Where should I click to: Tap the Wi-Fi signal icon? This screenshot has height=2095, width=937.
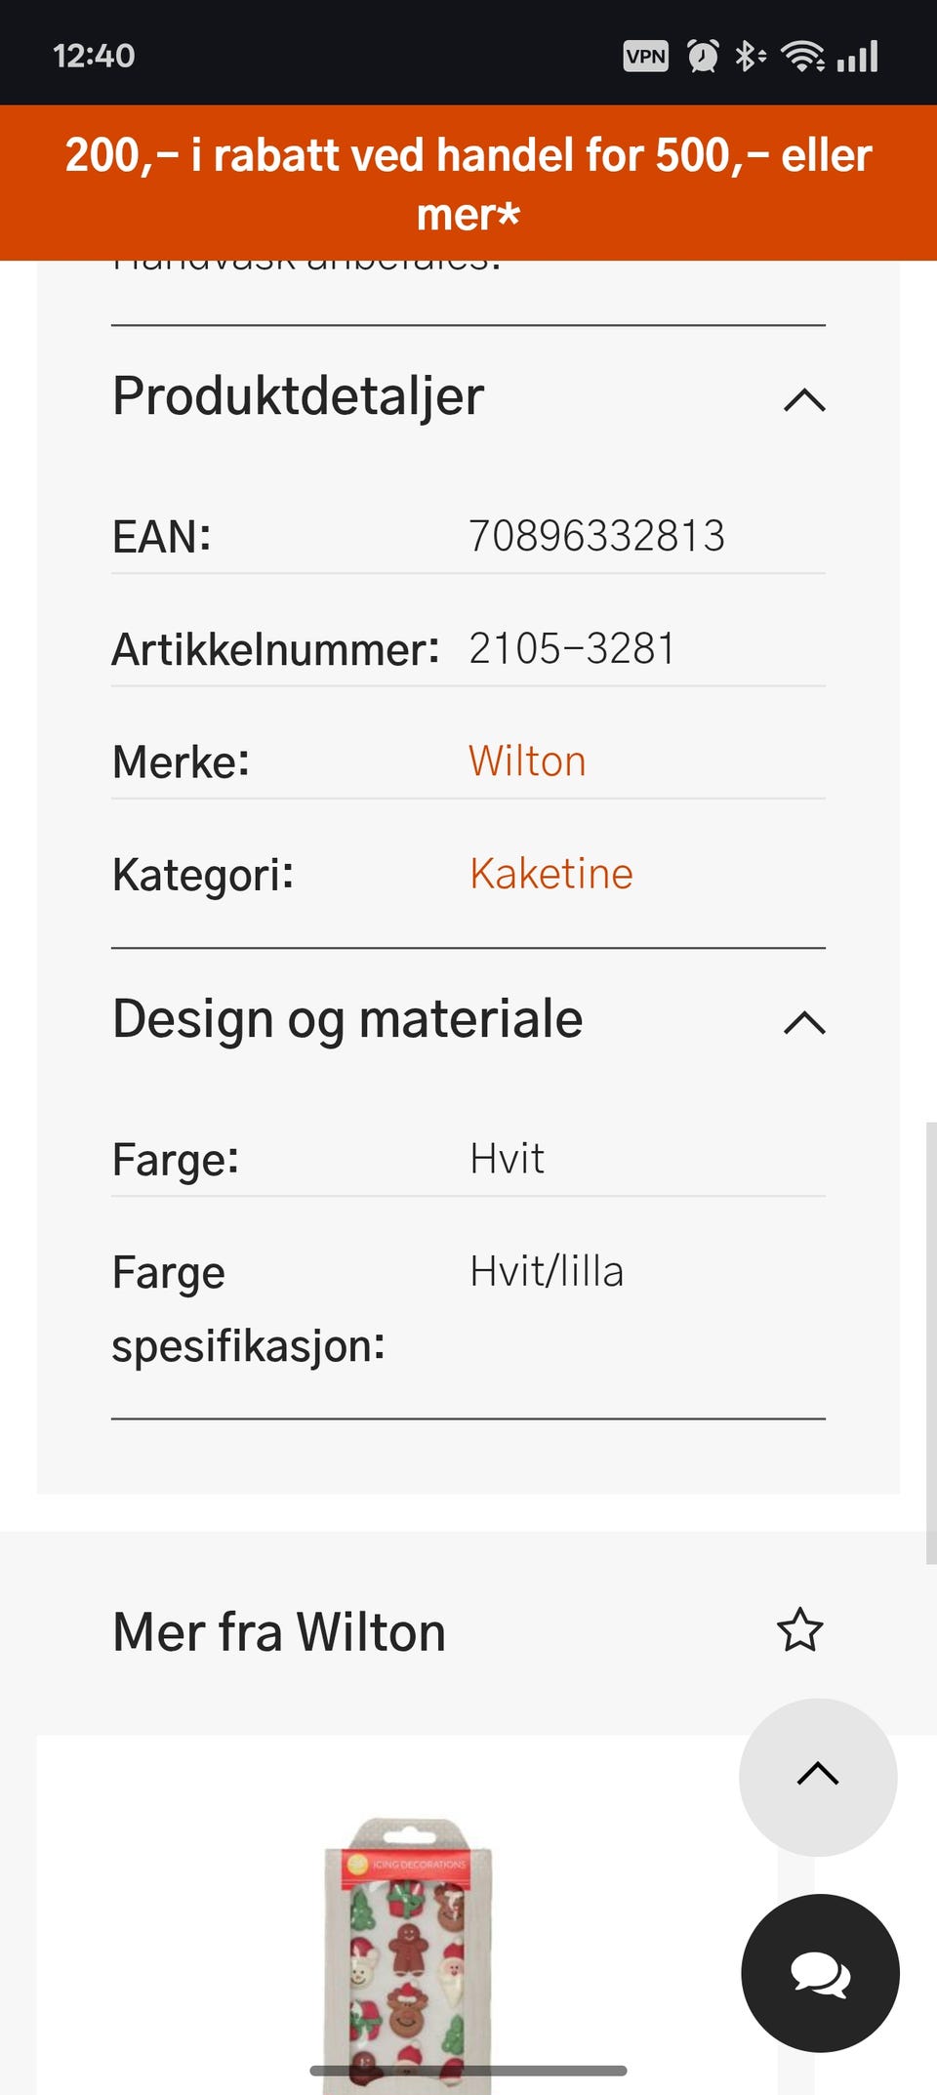coord(802,57)
